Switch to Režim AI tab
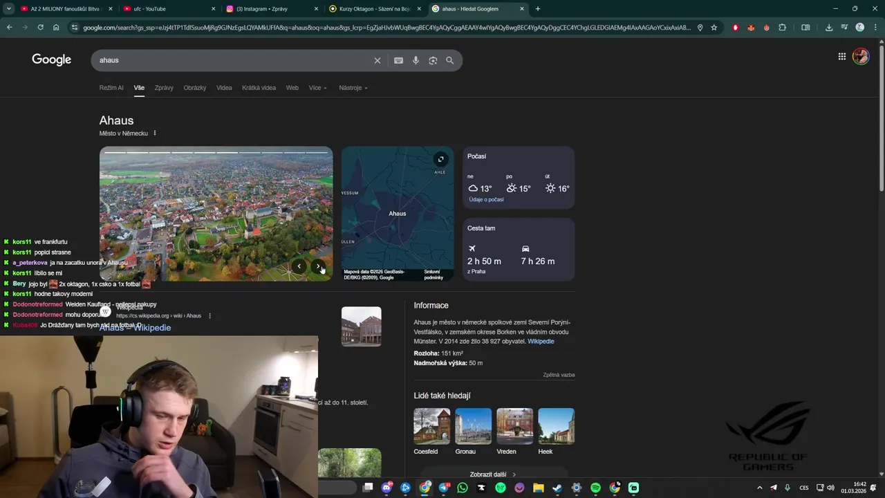885x498 pixels. (x=111, y=88)
